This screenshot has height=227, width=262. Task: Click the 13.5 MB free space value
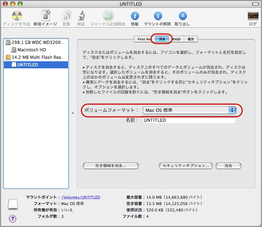point(174,204)
